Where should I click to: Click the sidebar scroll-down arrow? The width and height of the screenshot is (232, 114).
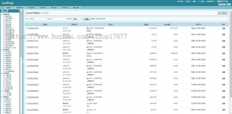click(x=21, y=113)
